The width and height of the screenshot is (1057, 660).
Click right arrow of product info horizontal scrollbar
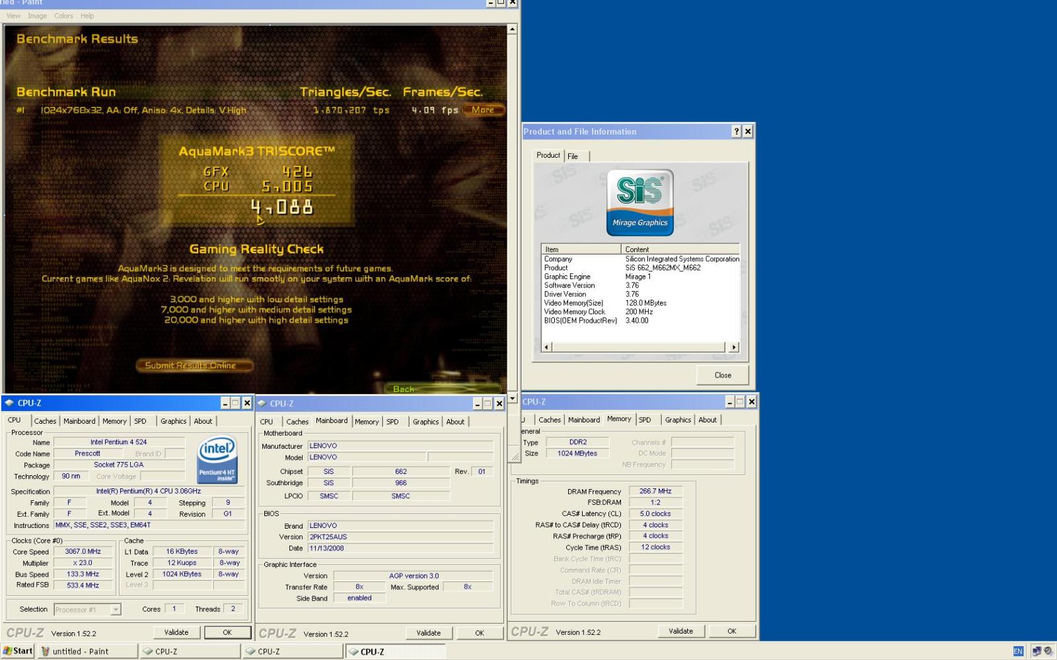[x=734, y=347]
